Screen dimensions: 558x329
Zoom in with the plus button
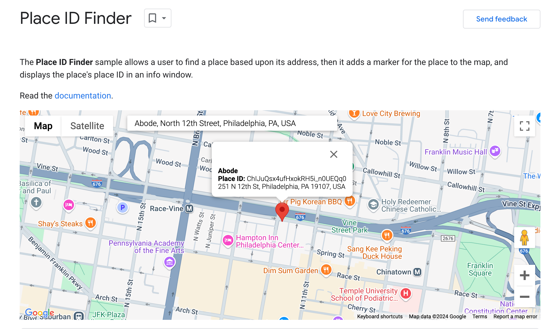click(x=524, y=275)
